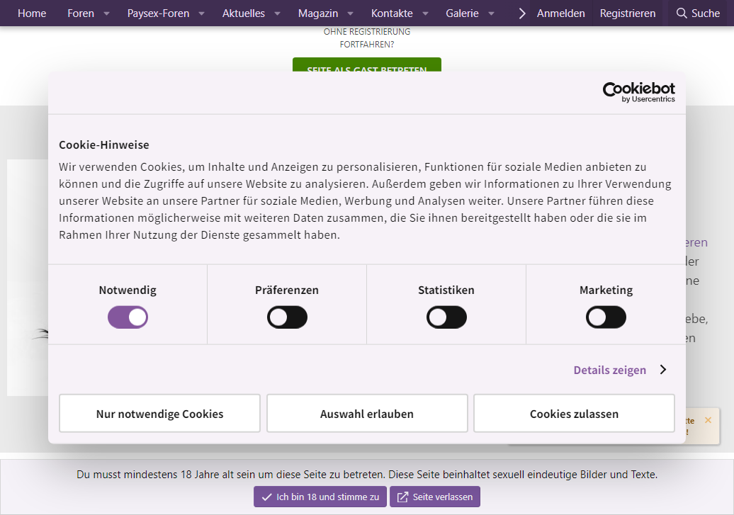The height and width of the screenshot is (515, 734).
Task: Choose Nur notwendige Cookies
Action: coord(159,414)
